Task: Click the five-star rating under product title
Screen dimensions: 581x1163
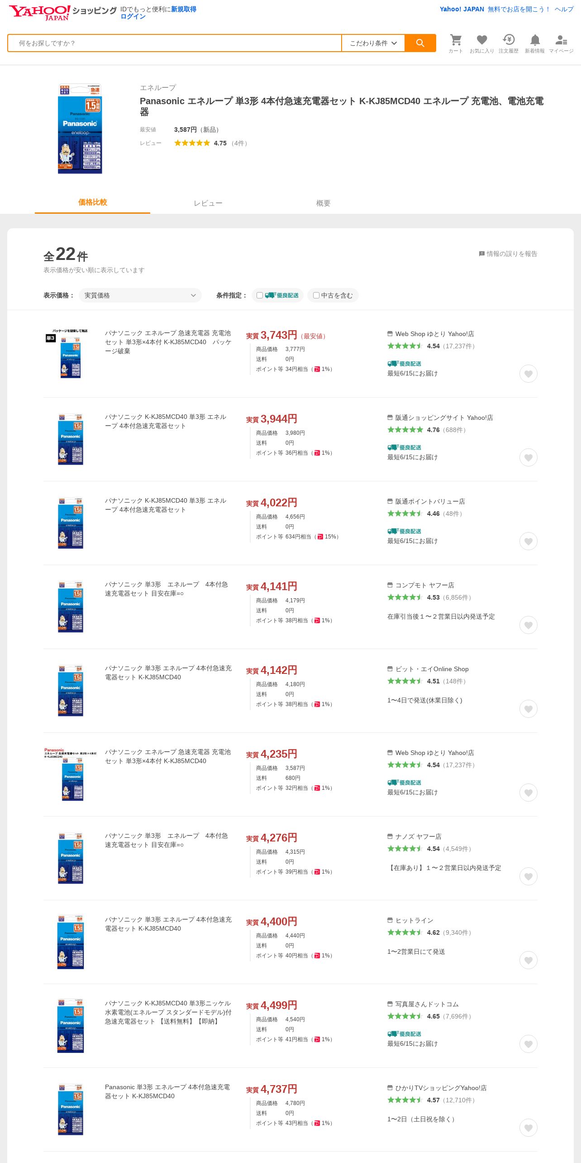Action: tap(192, 143)
